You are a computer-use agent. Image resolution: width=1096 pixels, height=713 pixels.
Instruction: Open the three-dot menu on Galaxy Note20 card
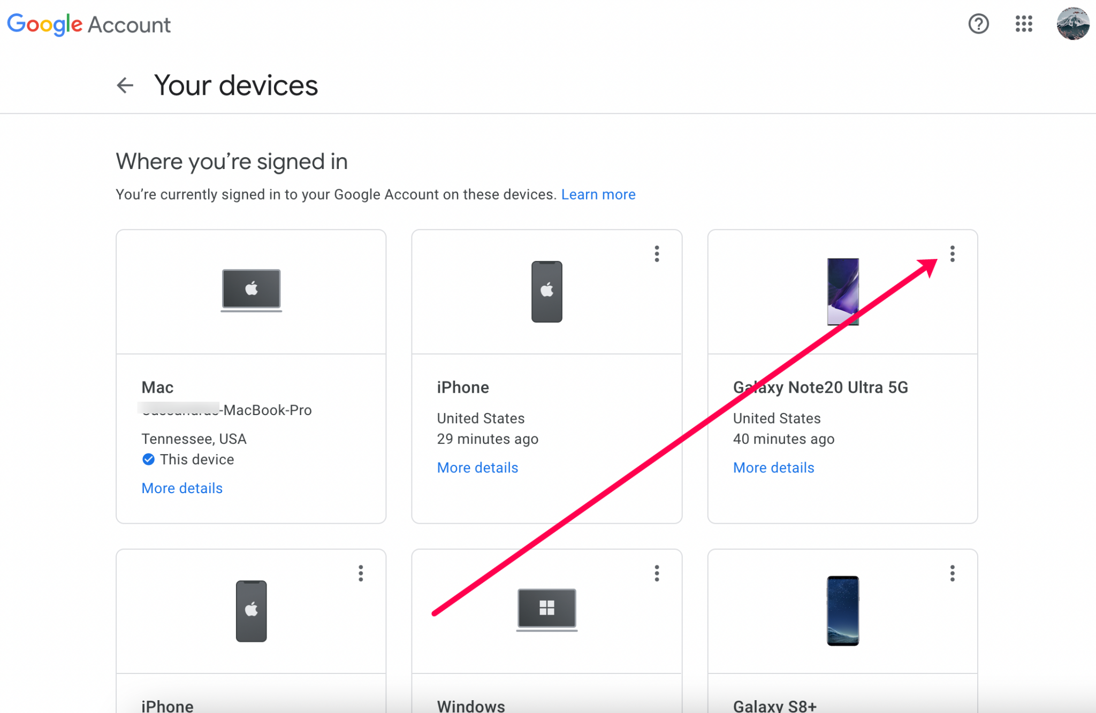coord(953,254)
